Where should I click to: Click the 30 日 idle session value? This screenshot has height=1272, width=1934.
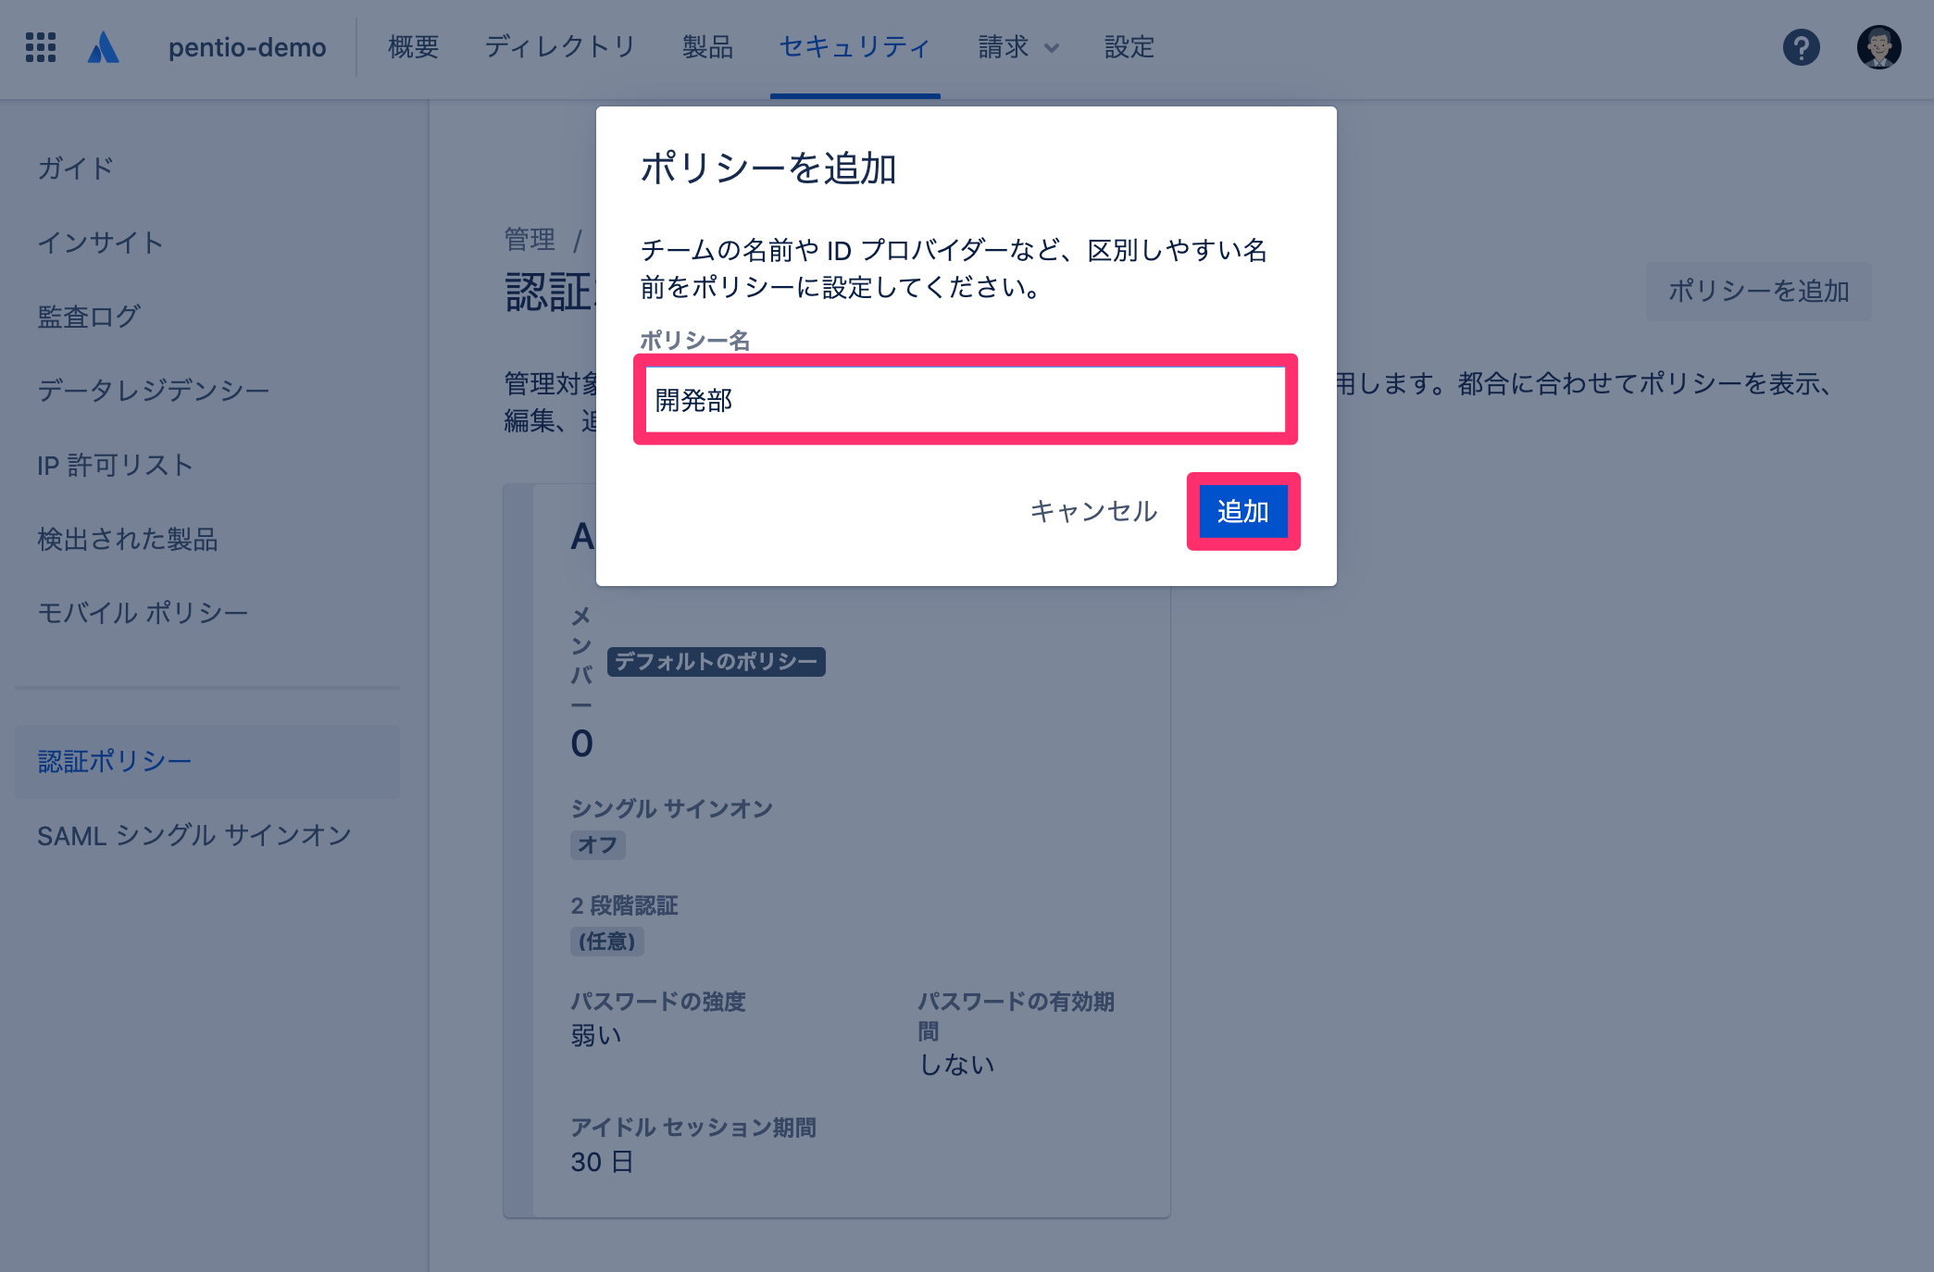coord(603,1162)
